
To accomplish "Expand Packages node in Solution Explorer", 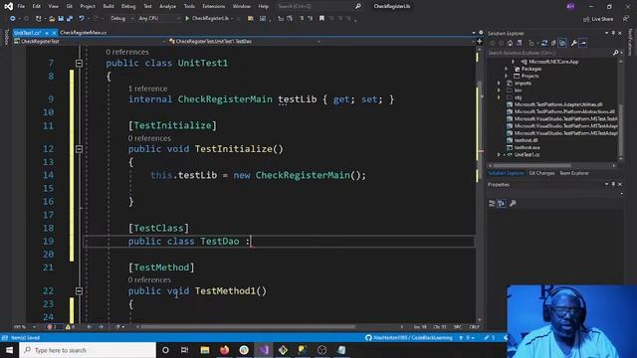I will (x=507, y=69).
